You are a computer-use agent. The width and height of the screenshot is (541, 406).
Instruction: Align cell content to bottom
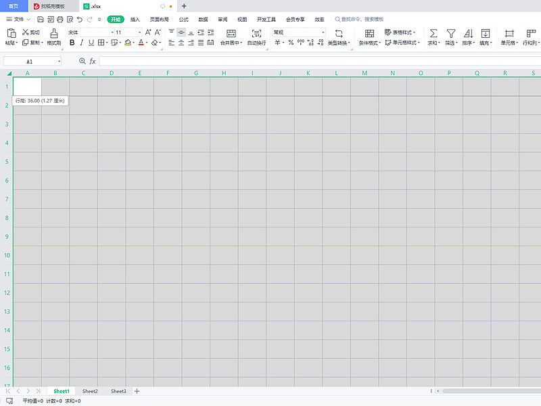tap(191, 32)
